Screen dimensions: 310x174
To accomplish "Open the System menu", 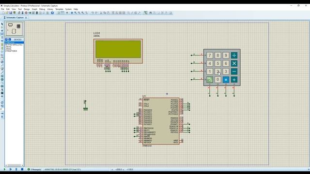I will [68, 9].
